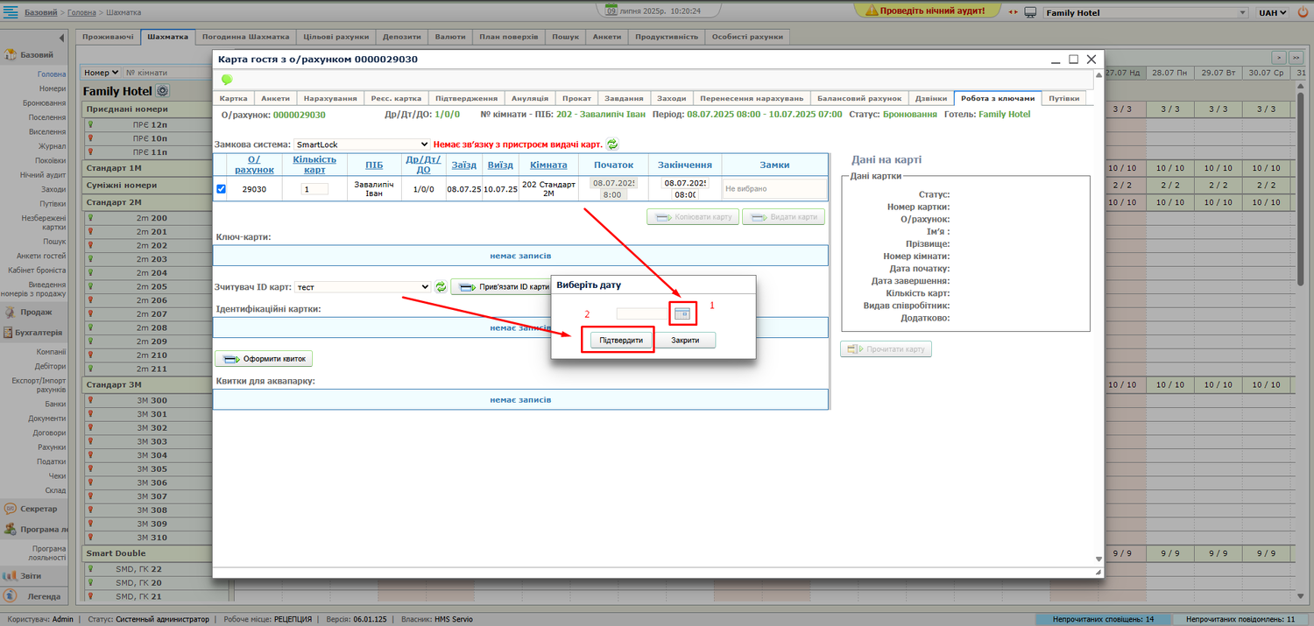Uncheck the checkbox for account 29030
The image size is (1314, 626).
point(221,188)
